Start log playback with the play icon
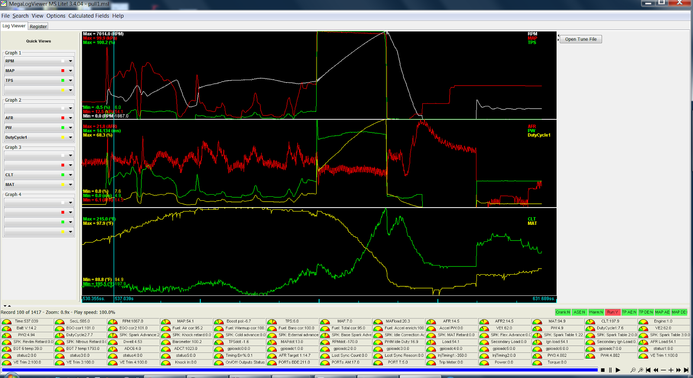Screen dimensions: 693x378 click(x=618, y=370)
